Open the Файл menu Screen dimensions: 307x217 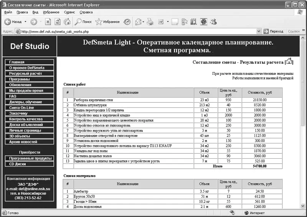tap(8, 12)
